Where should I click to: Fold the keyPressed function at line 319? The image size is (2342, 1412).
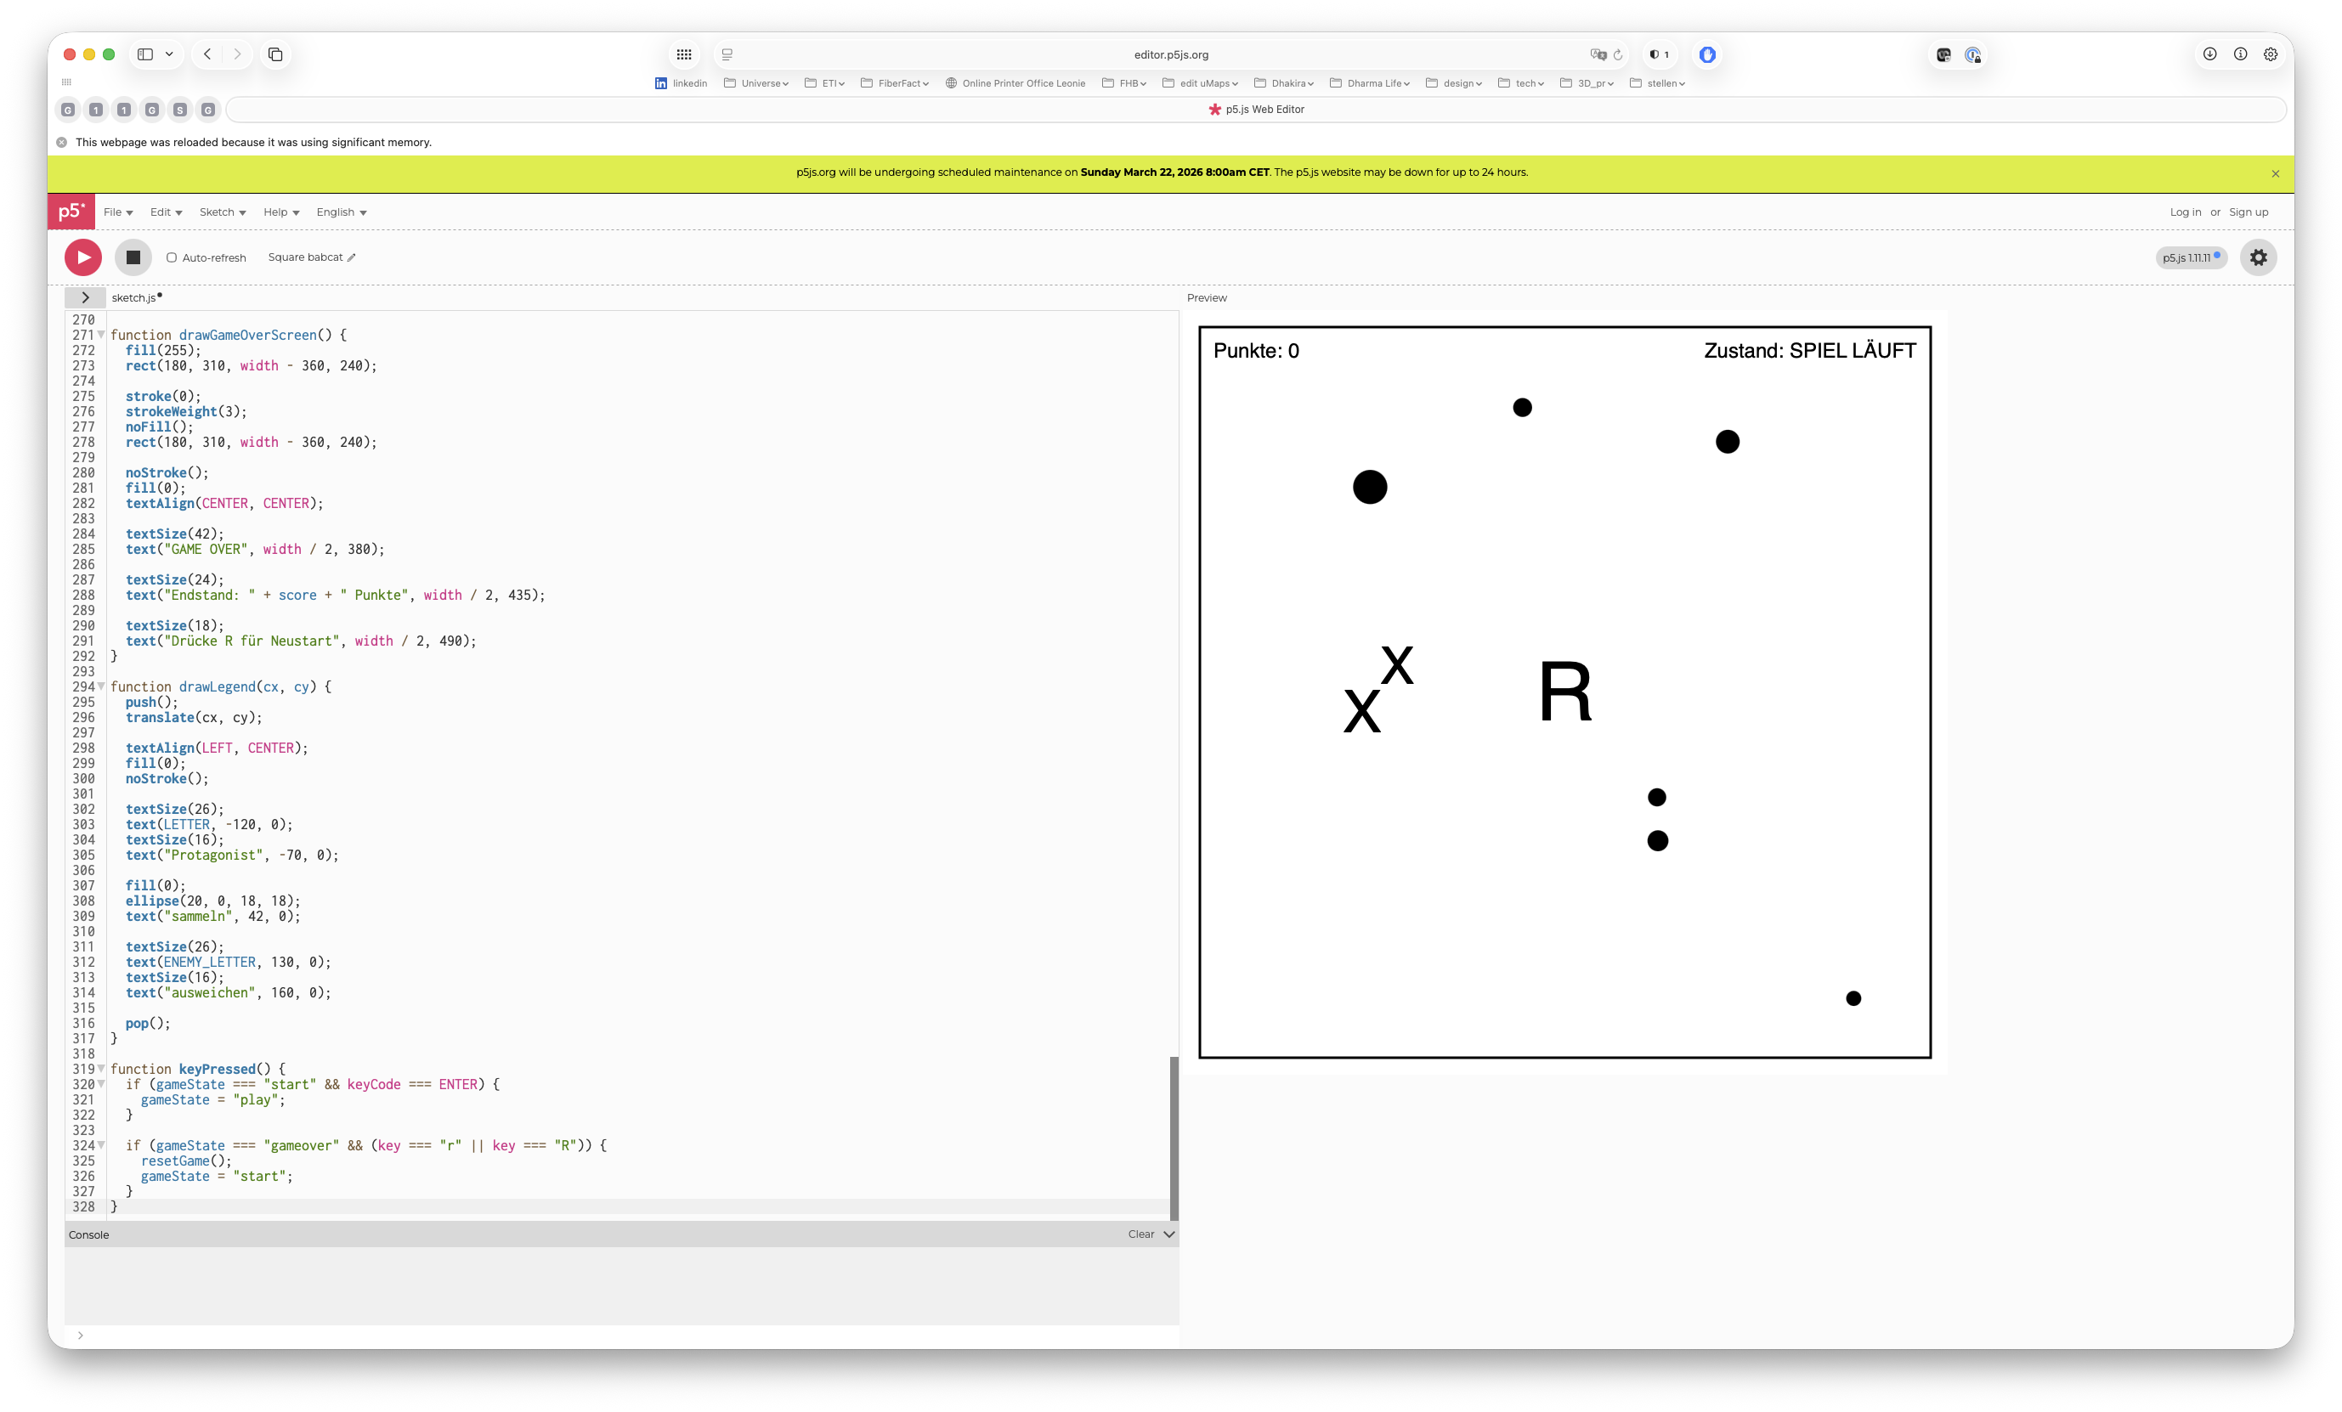click(102, 1069)
